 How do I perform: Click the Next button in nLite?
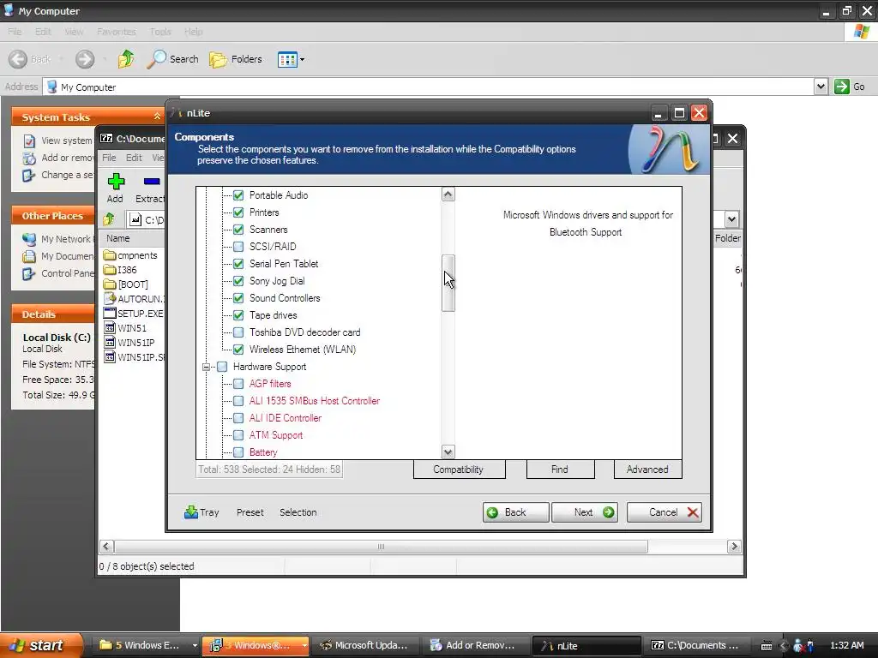585,512
